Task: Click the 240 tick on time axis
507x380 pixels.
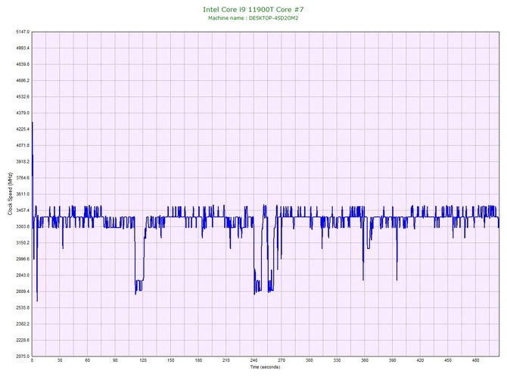Action: [x=253, y=360]
